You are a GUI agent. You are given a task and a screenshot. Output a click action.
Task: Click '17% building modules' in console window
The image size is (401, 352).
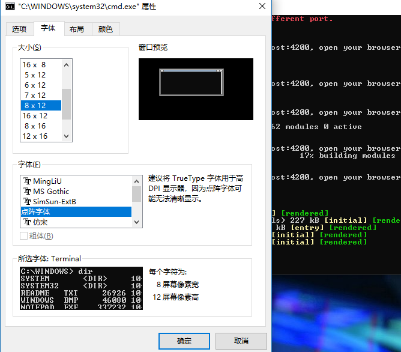[x=348, y=156]
